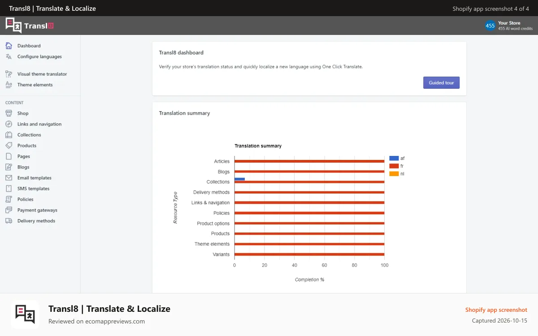This screenshot has width=538, height=336.
Task: Click the 455 AI word credits text
Action: click(x=516, y=29)
